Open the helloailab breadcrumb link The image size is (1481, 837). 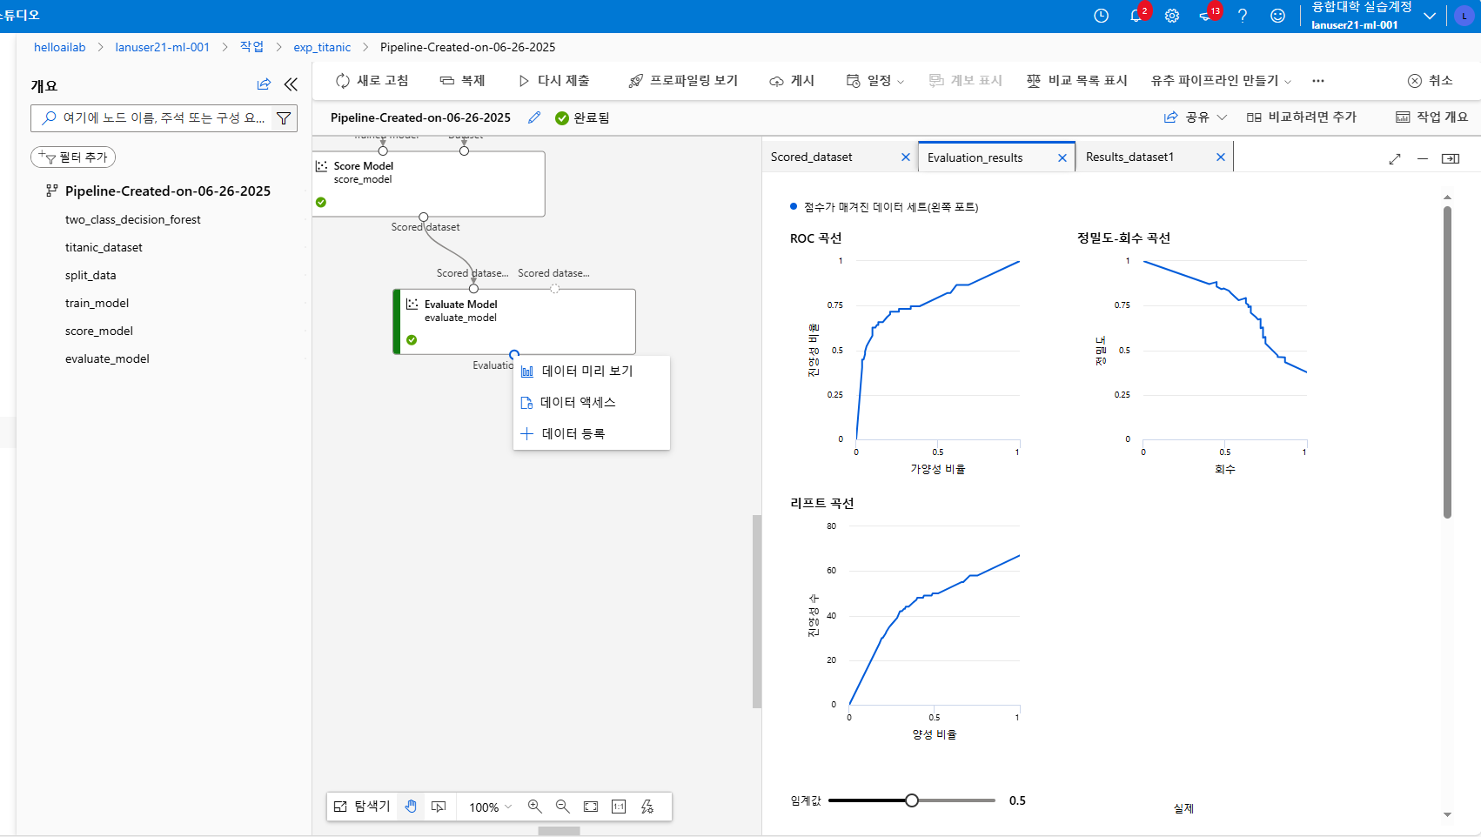coord(59,47)
